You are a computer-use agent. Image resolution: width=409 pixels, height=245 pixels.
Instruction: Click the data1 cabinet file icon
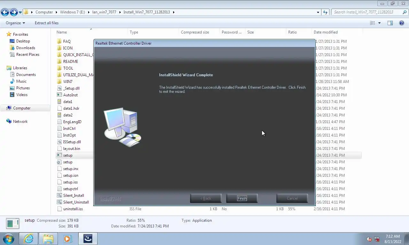[59, 102]
